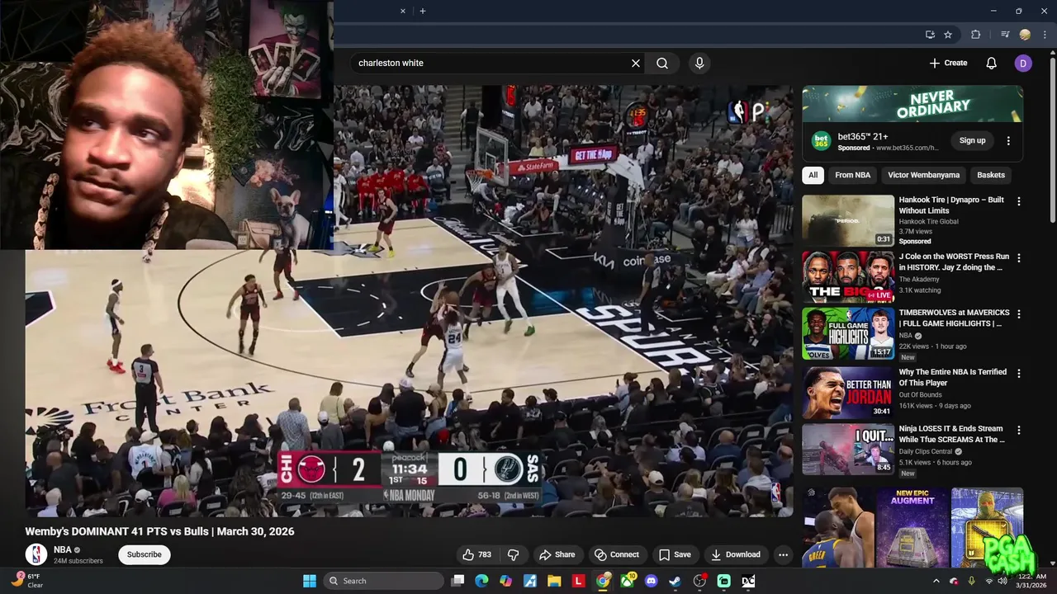Screen dimensions: 1057x594
Task: Open the weather widget showing 61°F Clear
Action: (26, 581)
